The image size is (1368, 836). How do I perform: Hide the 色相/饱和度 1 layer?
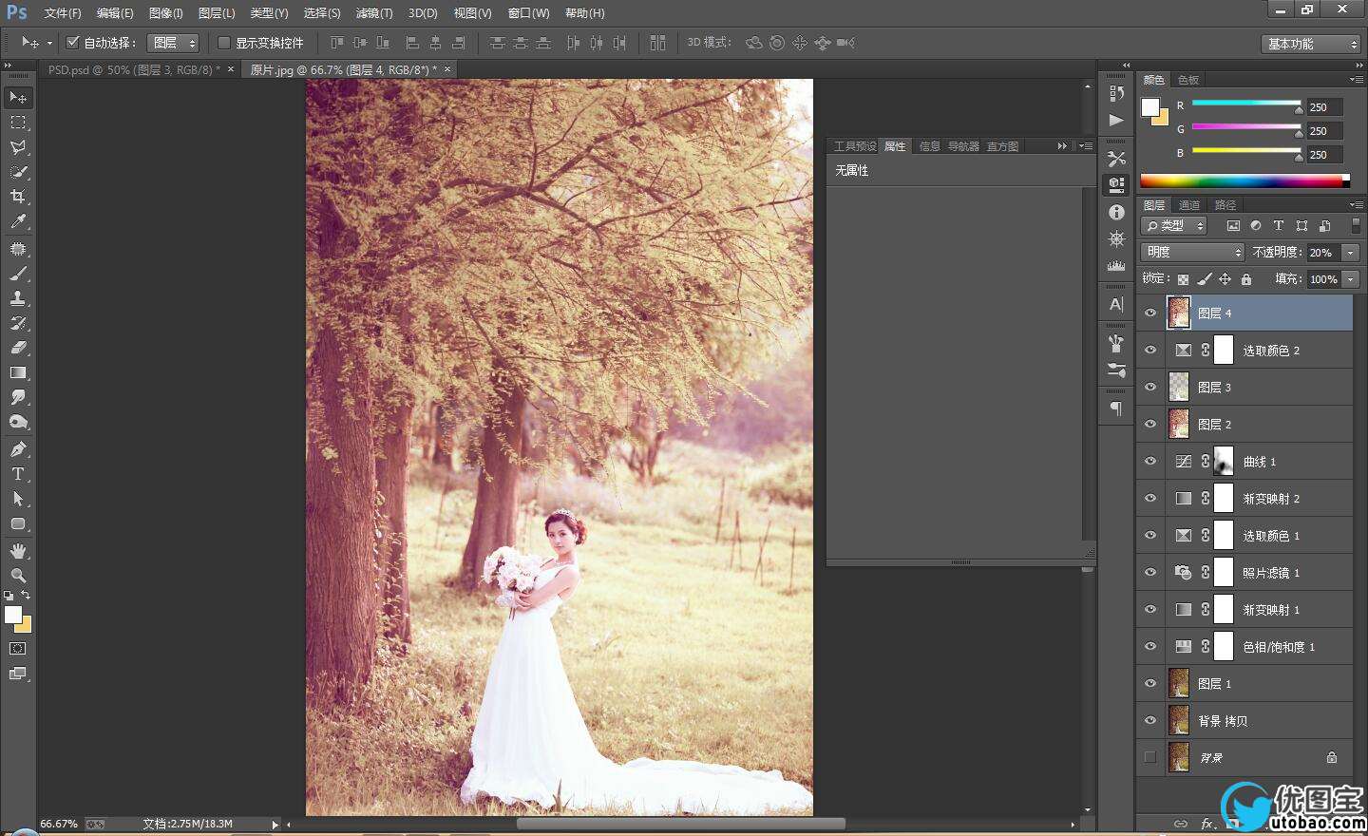(x=1150, y=647)
